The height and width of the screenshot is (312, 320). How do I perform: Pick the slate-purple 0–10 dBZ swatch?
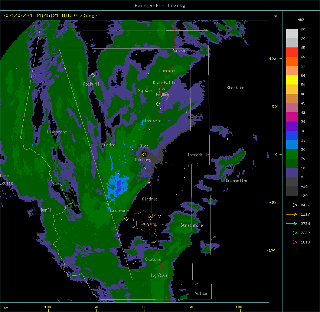(292, 173)
